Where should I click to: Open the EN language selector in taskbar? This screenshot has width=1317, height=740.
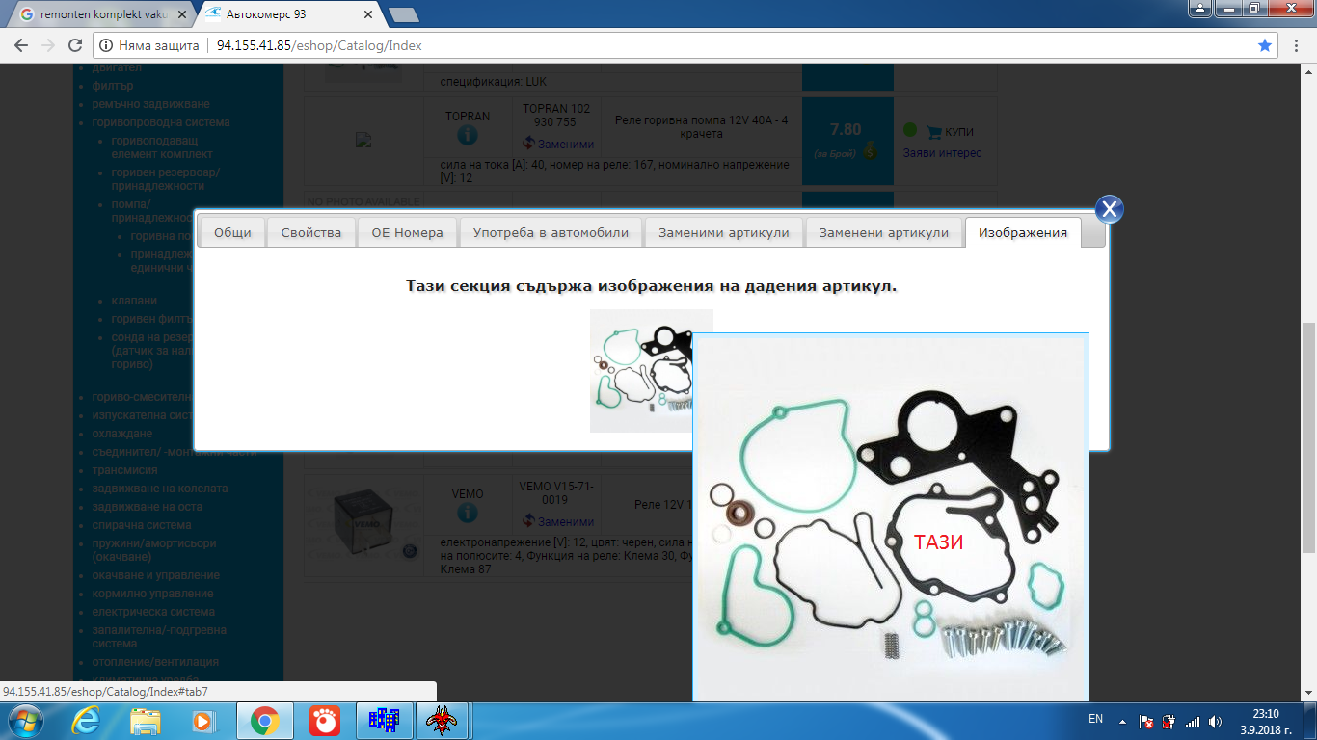(1095, 719)
